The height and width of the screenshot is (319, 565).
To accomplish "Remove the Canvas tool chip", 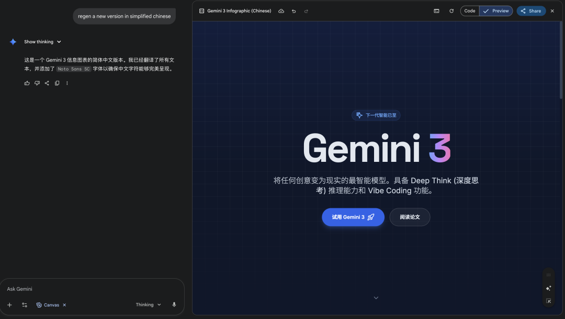I will pyautogui.click(x=64, y=305).
